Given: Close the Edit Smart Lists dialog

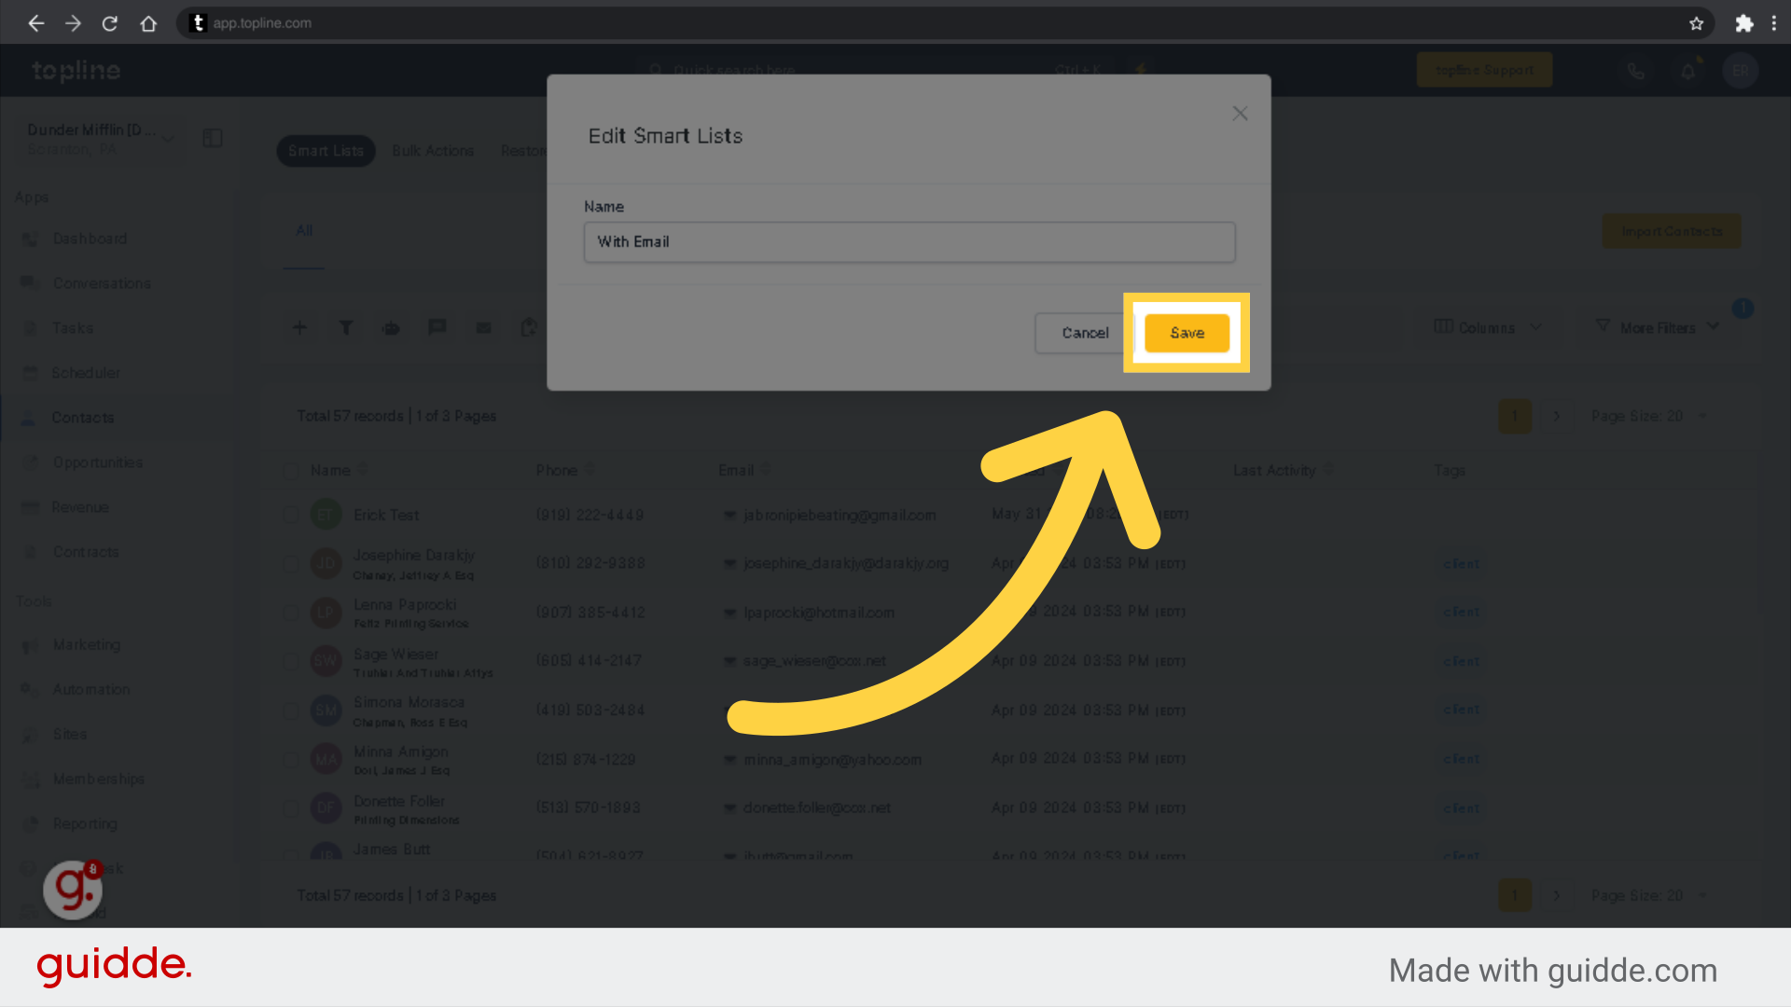Looking at the screenshot, I should pos(1240,113).
